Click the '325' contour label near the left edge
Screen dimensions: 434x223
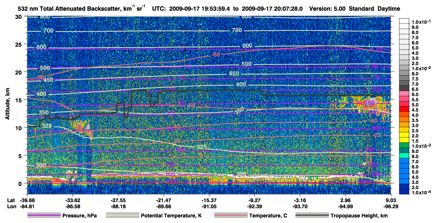click(47, 126)
